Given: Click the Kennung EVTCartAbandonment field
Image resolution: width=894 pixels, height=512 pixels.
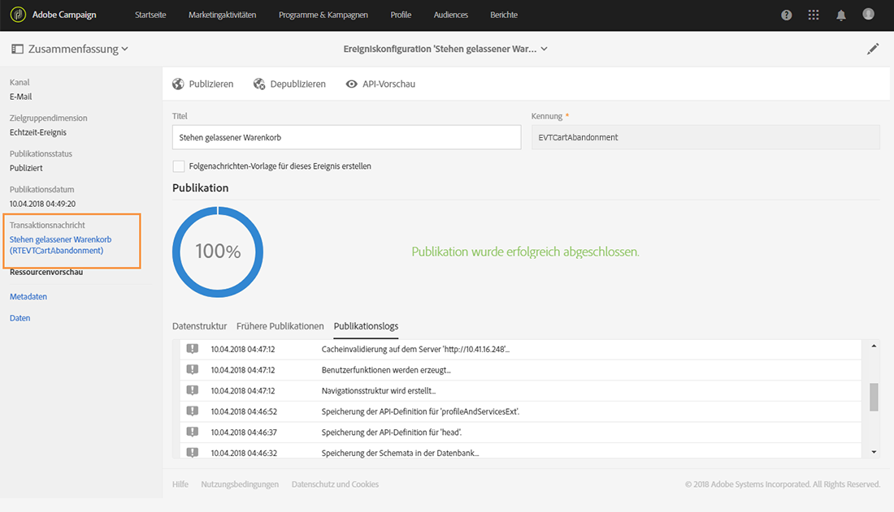Looking at the screenshot, I should pyautogui.click(x=705, y=137).
